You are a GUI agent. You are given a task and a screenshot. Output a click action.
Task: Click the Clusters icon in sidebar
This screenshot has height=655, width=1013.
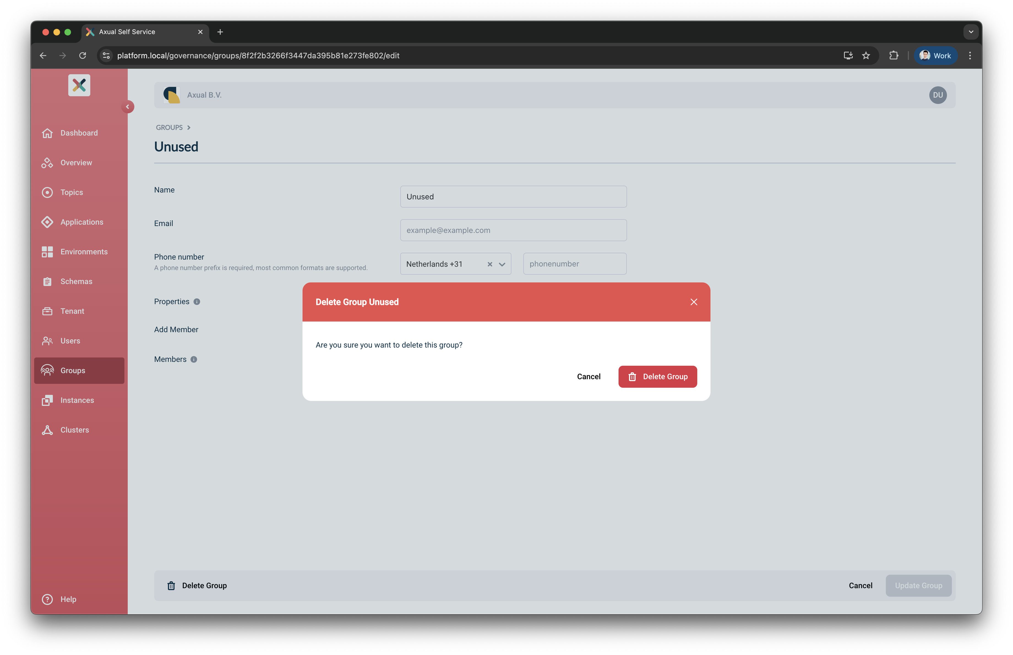click(x=47, y=430)
